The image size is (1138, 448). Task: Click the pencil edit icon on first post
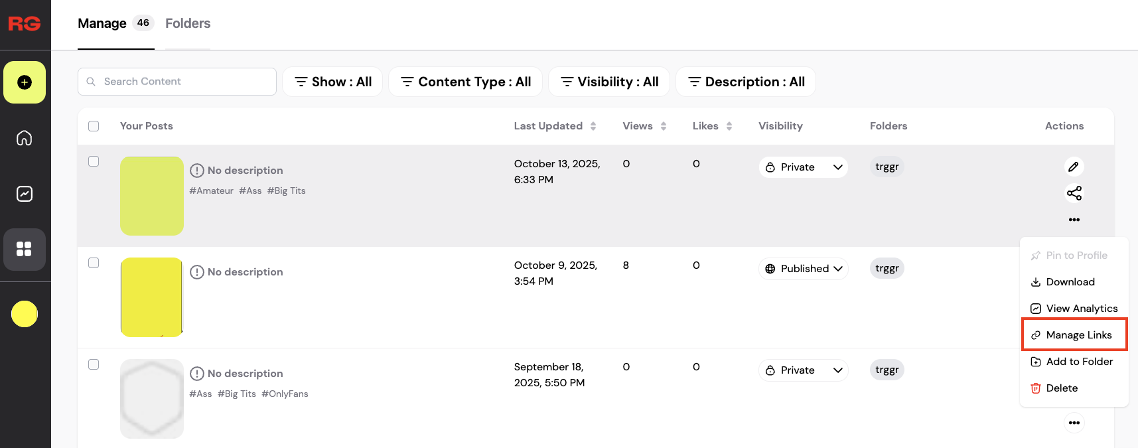(x=1074, y=167)
